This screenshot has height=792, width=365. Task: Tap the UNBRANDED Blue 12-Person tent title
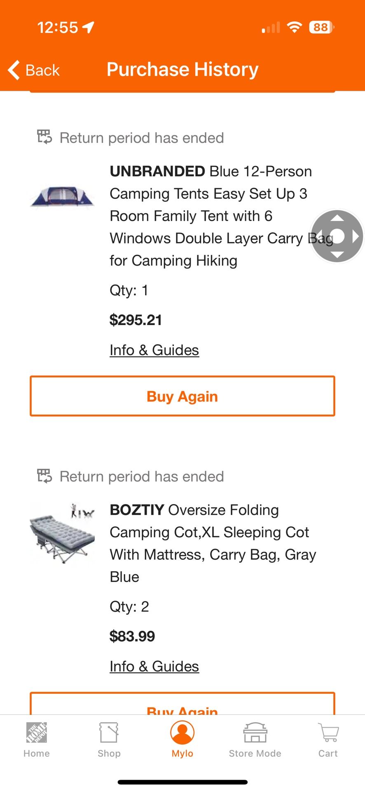[x=211, y=216]
